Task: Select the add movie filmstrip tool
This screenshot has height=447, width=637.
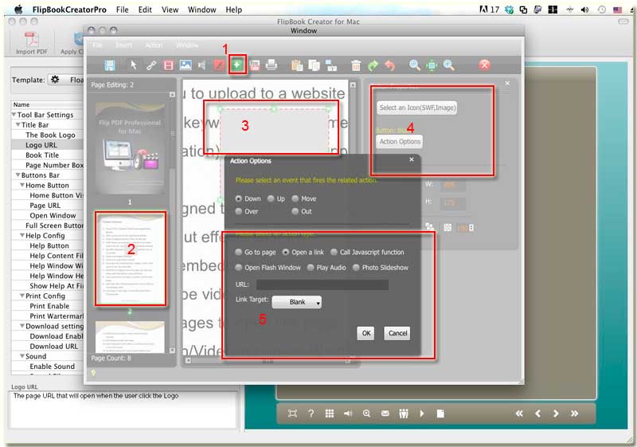Action: click(168, 65)
